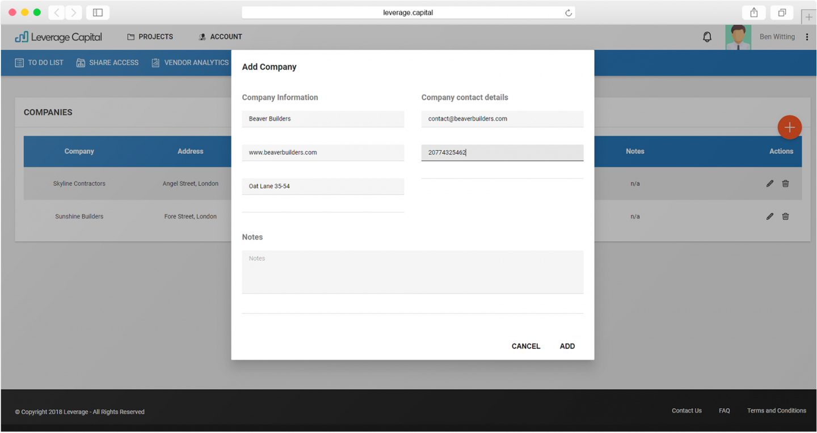Show all tabs with the tab overview button
This screenshot has height=433, width=817.
point(782,12)
